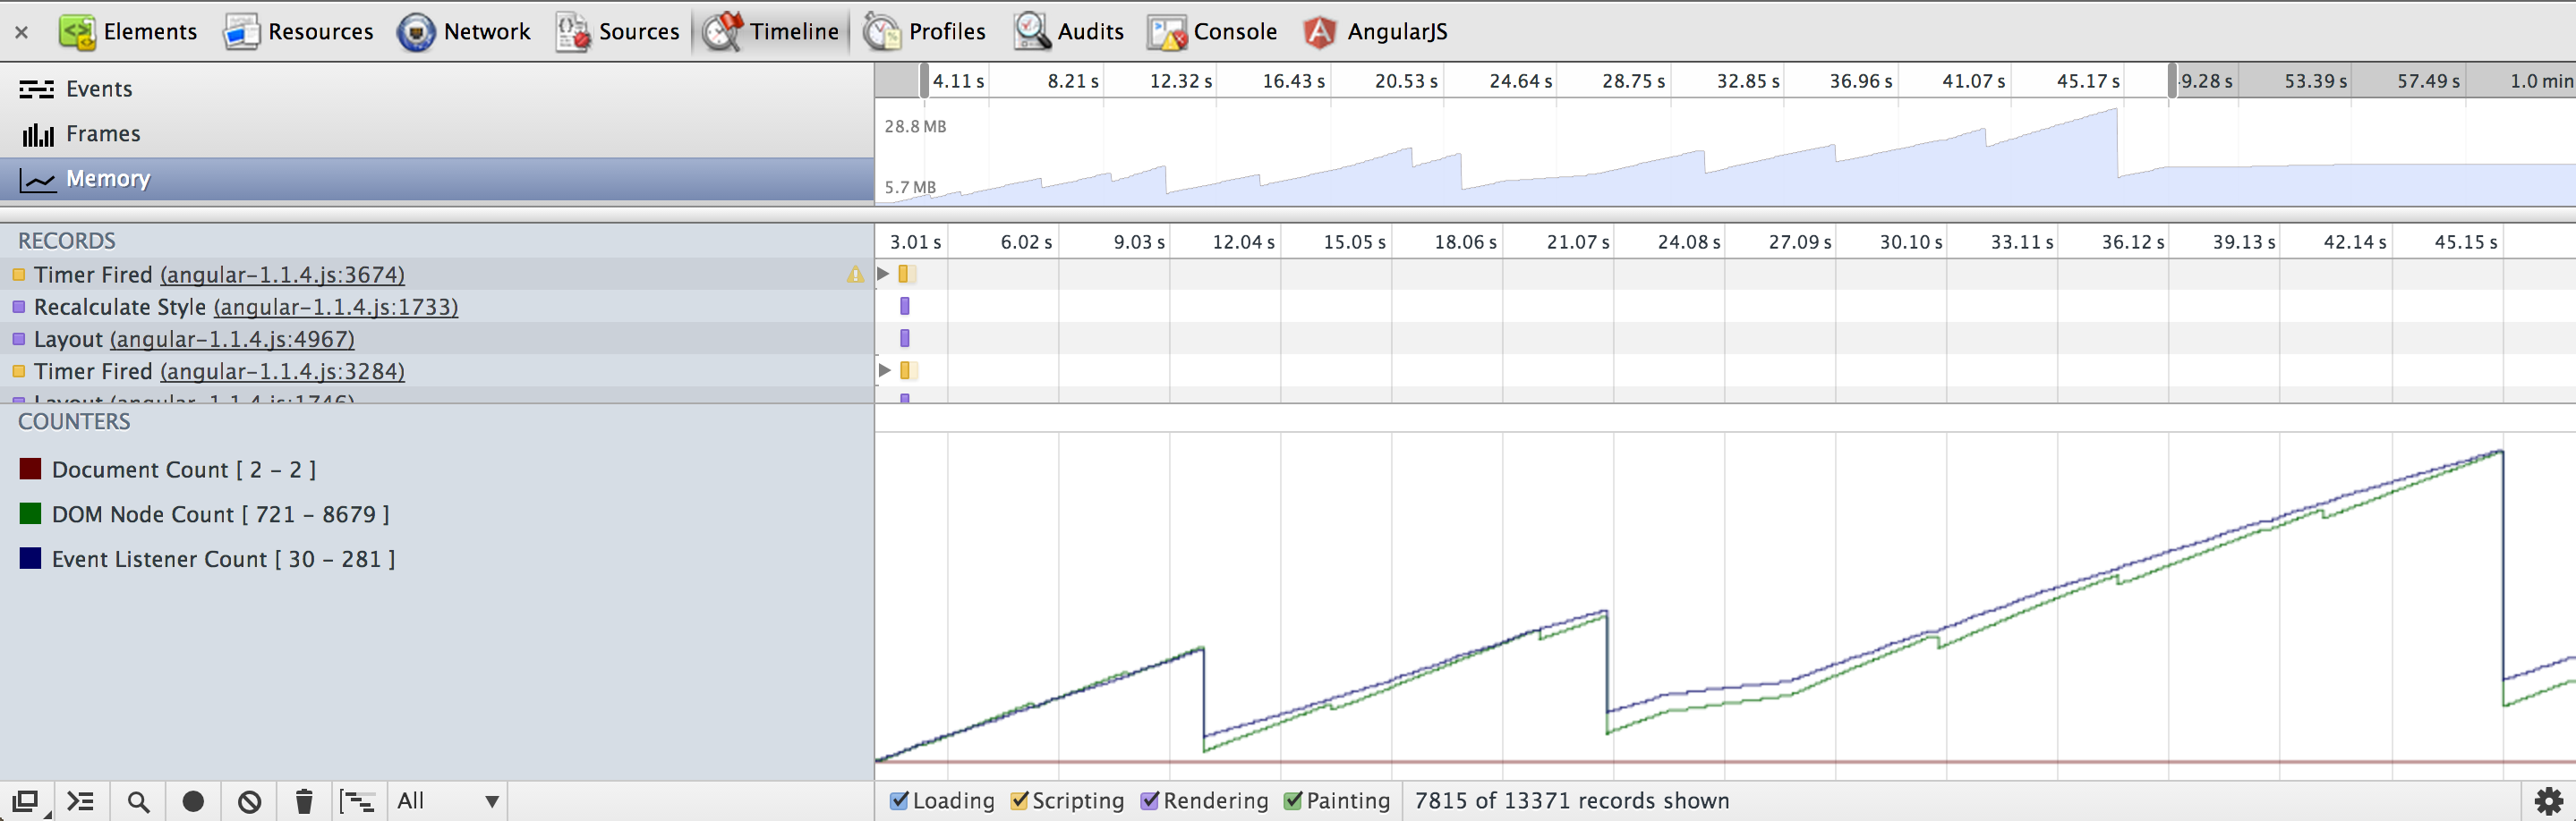
Task: Click right overview window handle near 49.28 s
Action: click(2172, 80)
